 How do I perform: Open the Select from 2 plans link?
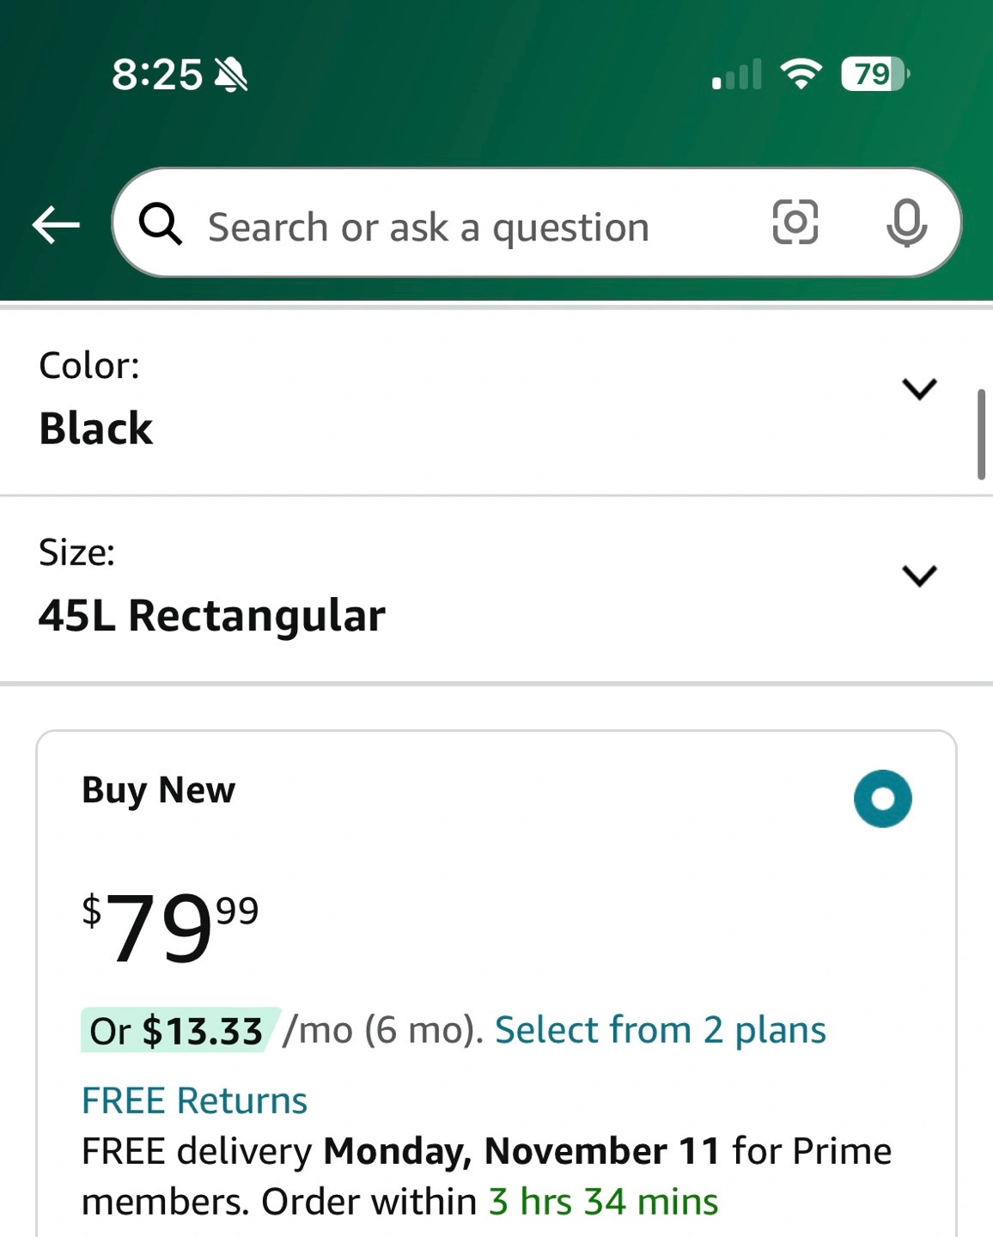coord(660,1030)
